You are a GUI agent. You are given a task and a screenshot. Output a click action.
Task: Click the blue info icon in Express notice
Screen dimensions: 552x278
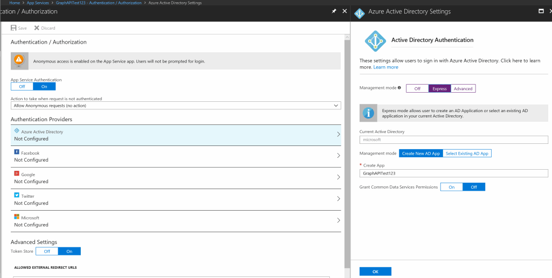368,113
